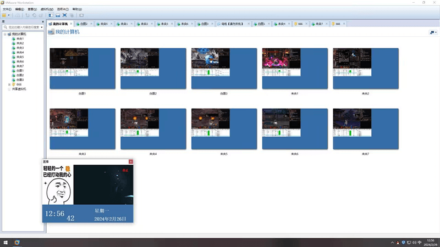Open the 未央3 VM thumbnail
The height and width of the screenshot is (247, 440).
click(82, 129)
